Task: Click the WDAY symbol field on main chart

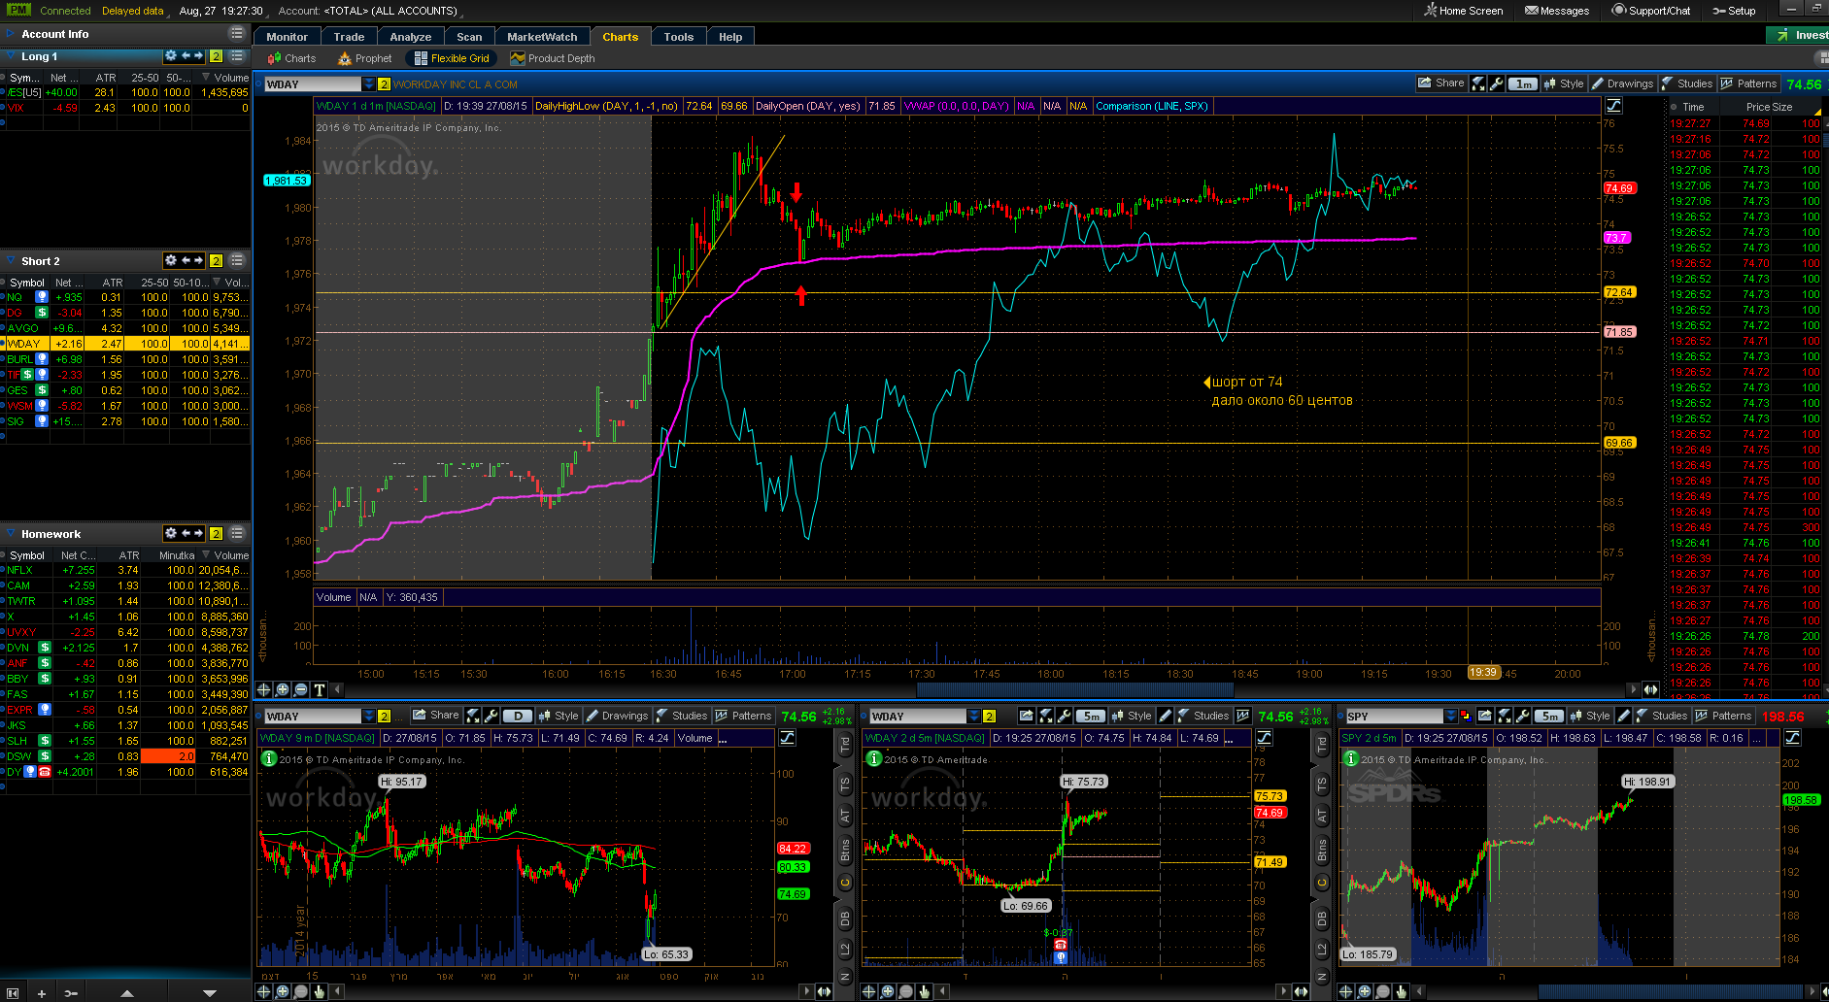Action: click(x=313, y=84)
